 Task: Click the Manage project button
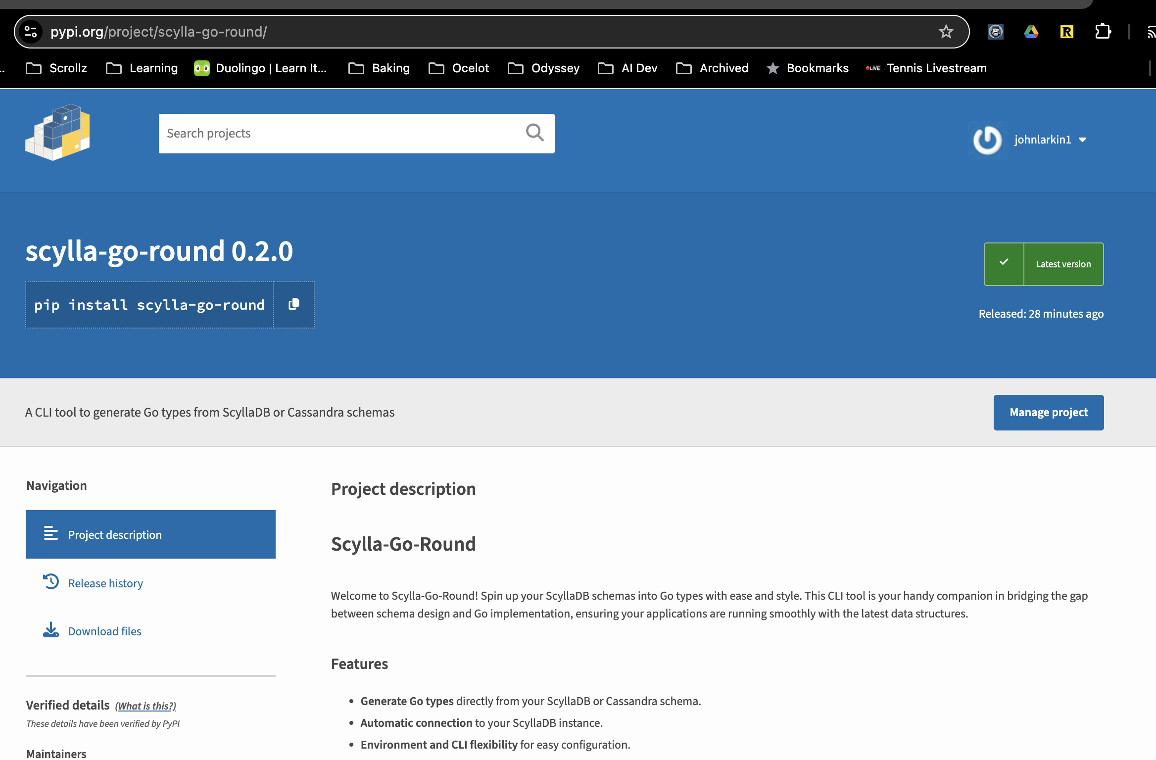coord(1049,411)
